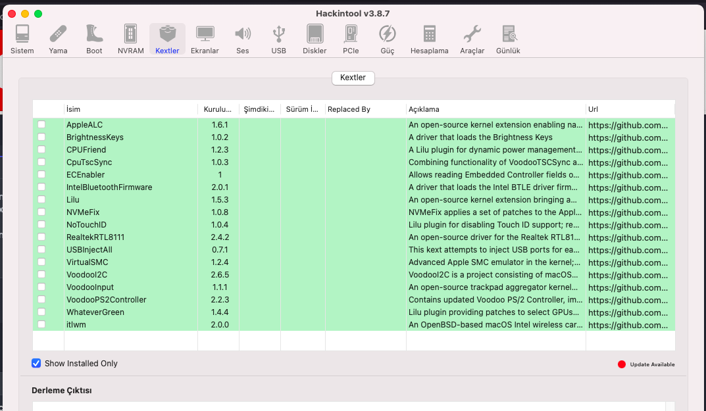Tick the checkbox for AppleALC
The image size is (706, 411).
pos(41,125)
